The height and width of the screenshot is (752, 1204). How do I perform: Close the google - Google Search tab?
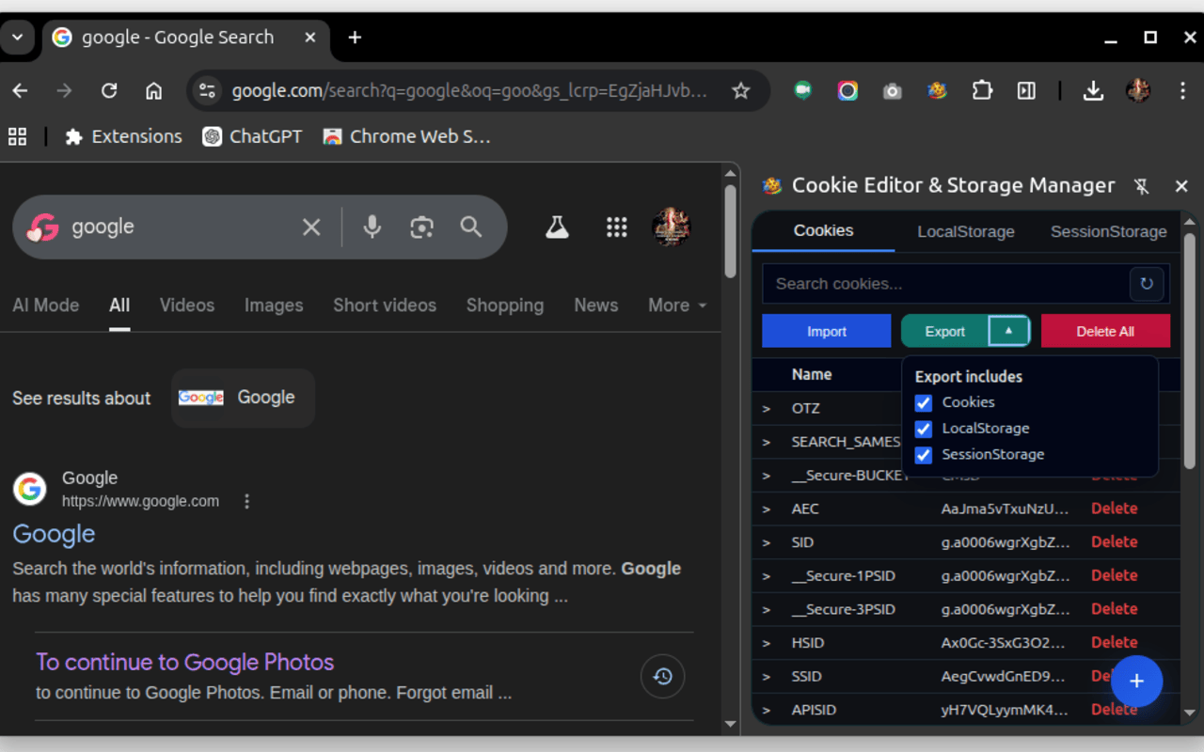point(310,38)
